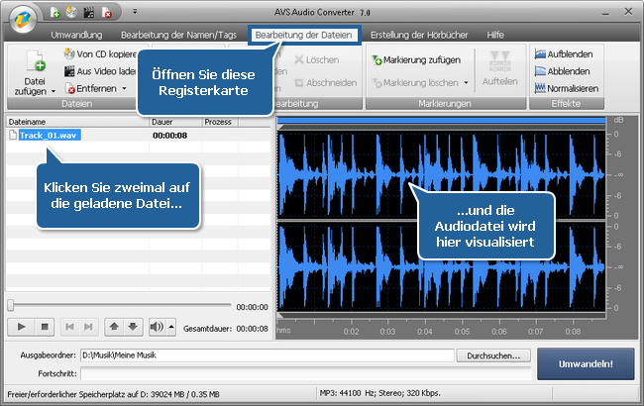Screen dimensions: 644x406
Task: Move file down with down arrow button
Action: [x=133, y=327]
